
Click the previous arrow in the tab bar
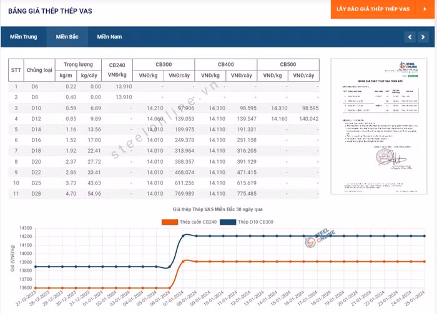point(410,37)
